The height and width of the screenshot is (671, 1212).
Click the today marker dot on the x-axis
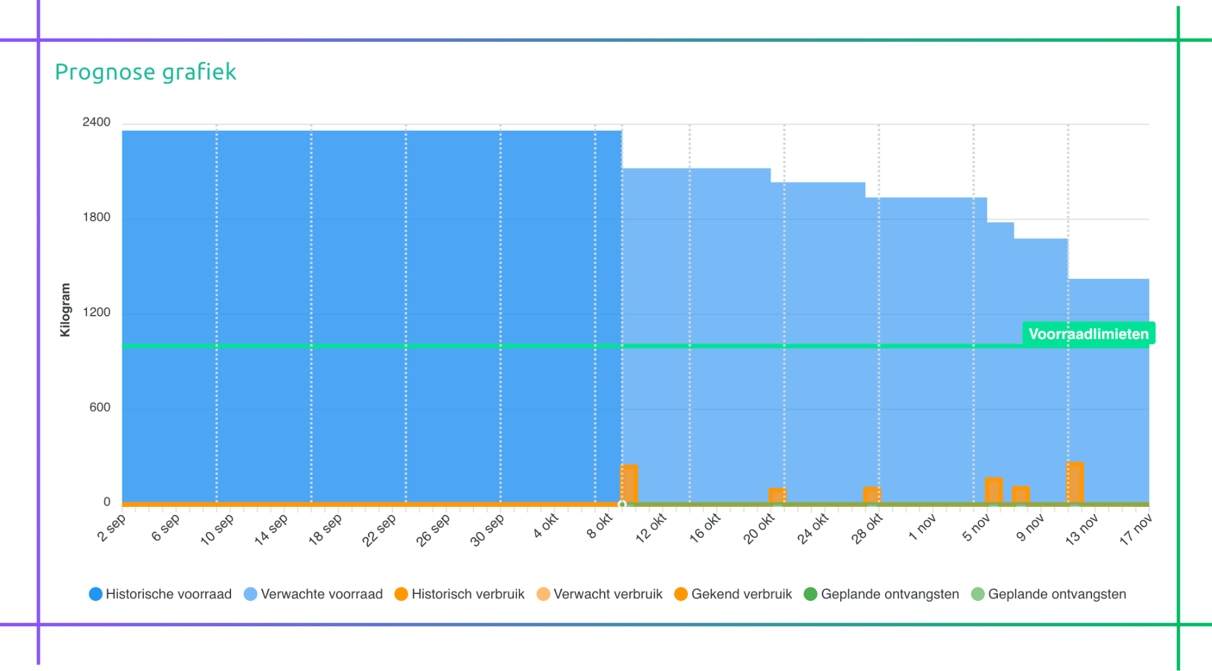622,504
